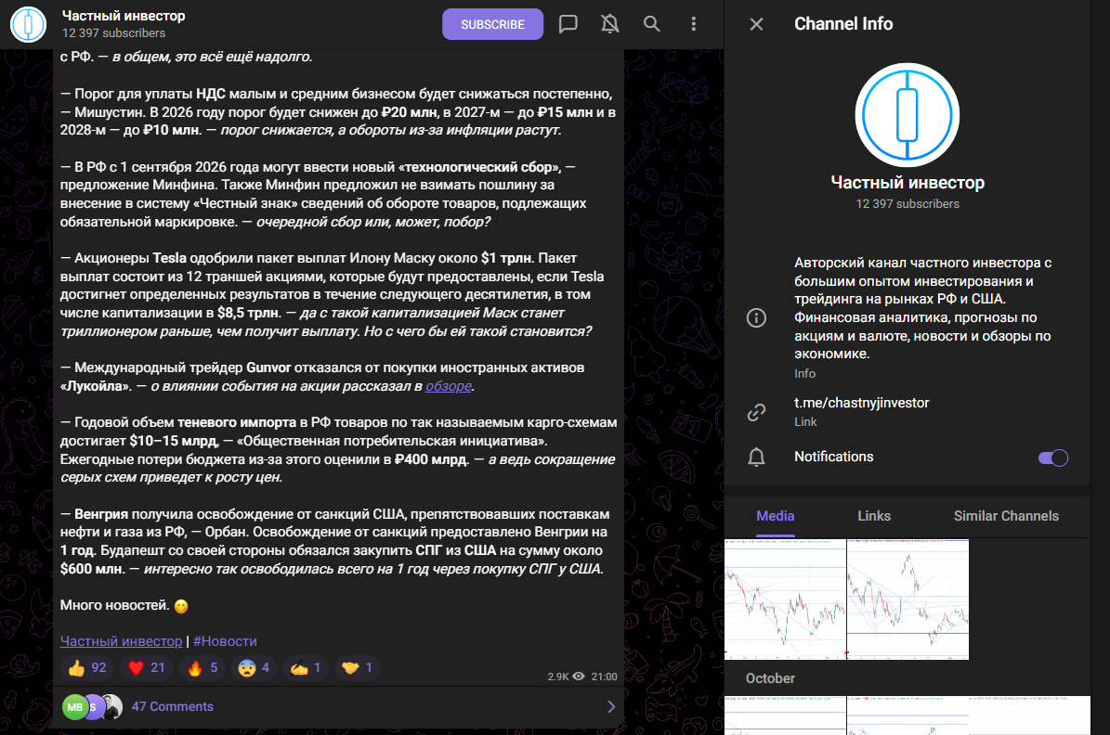Image resolution: width=1110 pixels, height=735 pixels.
Task: Add thumbs-up reaction with 92 count
Action: pyautogui.click(x=87, y=667)
